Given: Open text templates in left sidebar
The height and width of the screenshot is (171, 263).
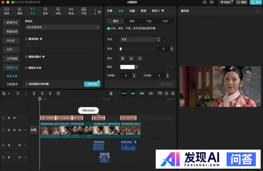Looking at the screenshot, I should coord(11,58).
